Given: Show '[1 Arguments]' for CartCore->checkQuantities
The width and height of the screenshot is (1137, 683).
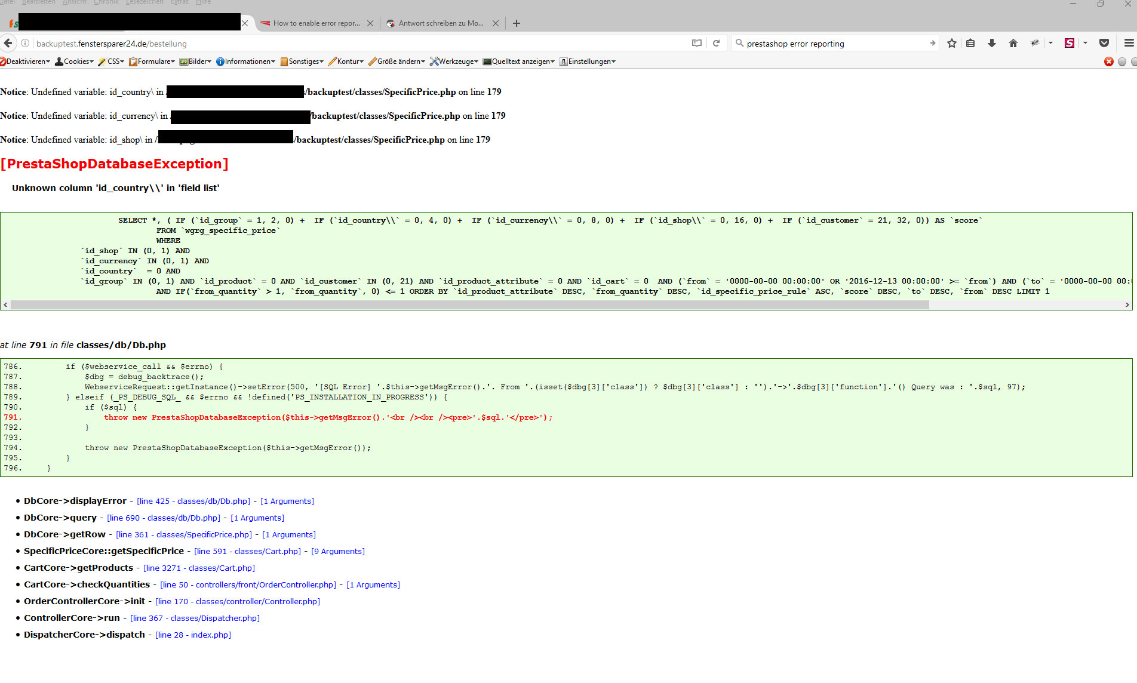Looking at the screenshot, I should click(x=373, y=584).
